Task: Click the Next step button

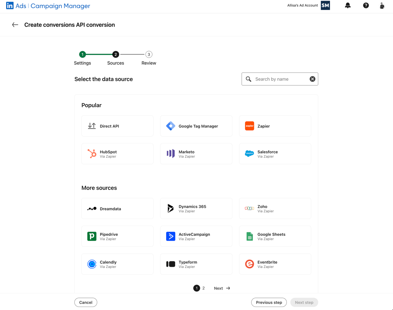Action: [x=304, y=302]
